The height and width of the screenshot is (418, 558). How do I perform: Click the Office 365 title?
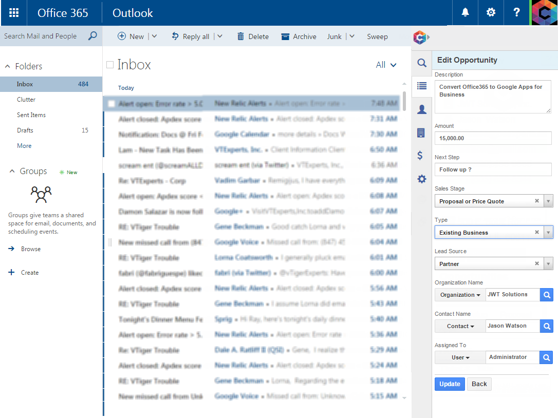[x=63, y=13]
